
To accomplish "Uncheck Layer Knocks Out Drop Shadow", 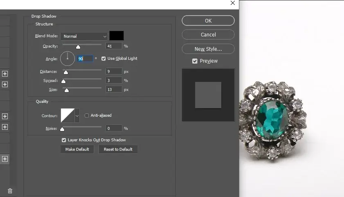I will pyautogui.click(x=64, y=140).
